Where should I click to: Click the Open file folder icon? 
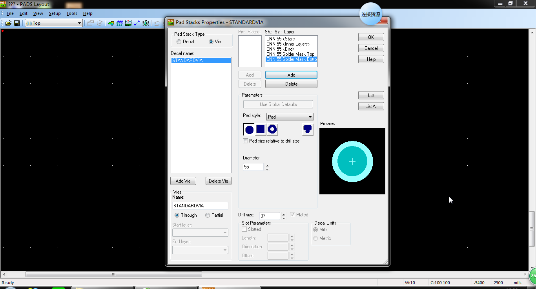[x=8, y=23]
